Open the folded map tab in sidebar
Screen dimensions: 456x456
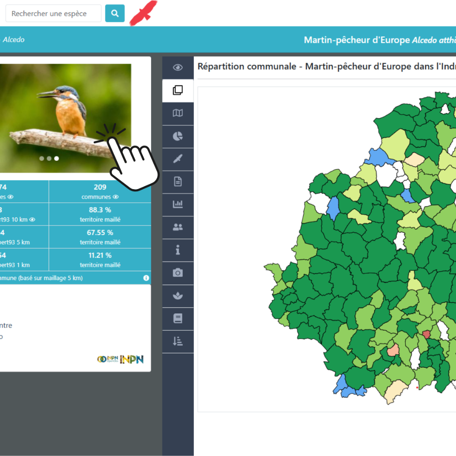click(x=178, y=113)
